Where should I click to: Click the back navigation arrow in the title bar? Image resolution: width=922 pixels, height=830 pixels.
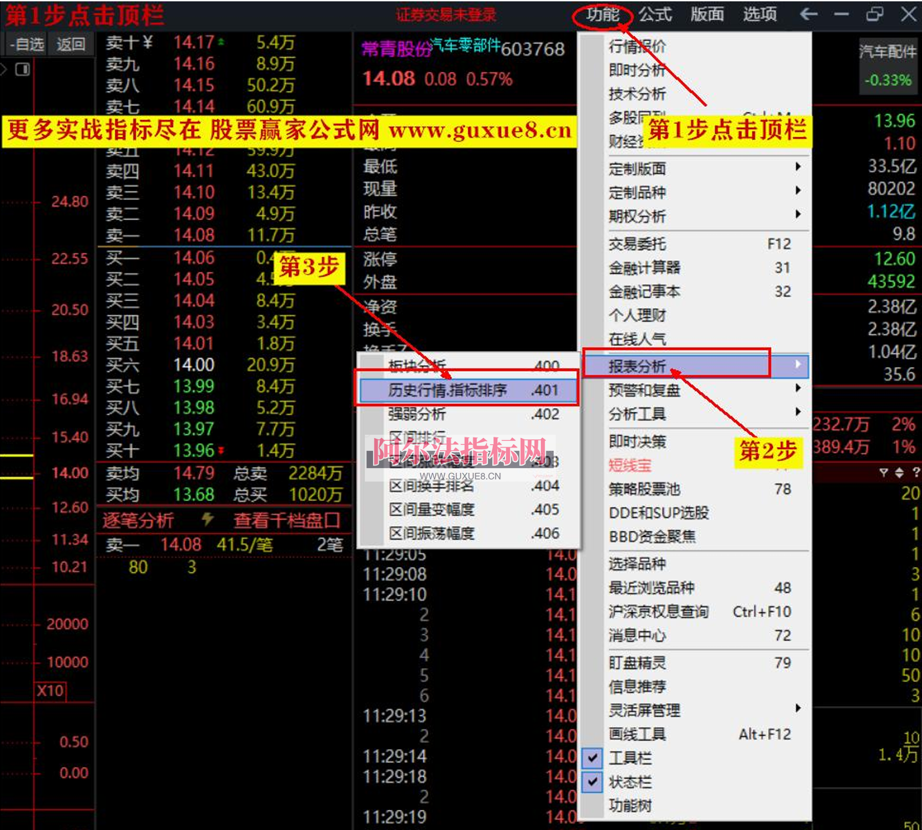pyautogui.click(x=810, y=14)
